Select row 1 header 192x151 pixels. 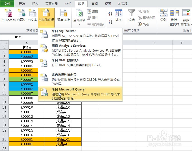click(4, 47)
